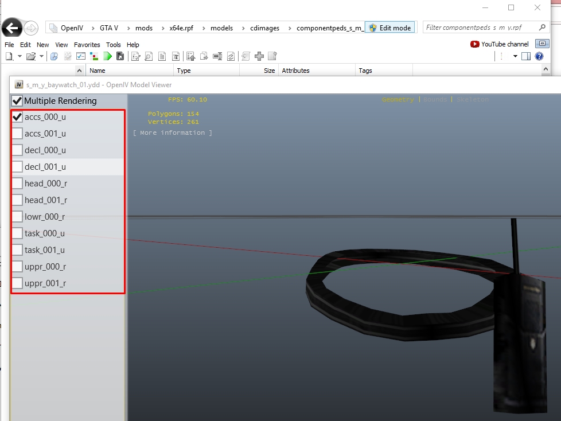Click the new file toolbar icon
This screenshot has width=561, height=421.
pos(9,56)
